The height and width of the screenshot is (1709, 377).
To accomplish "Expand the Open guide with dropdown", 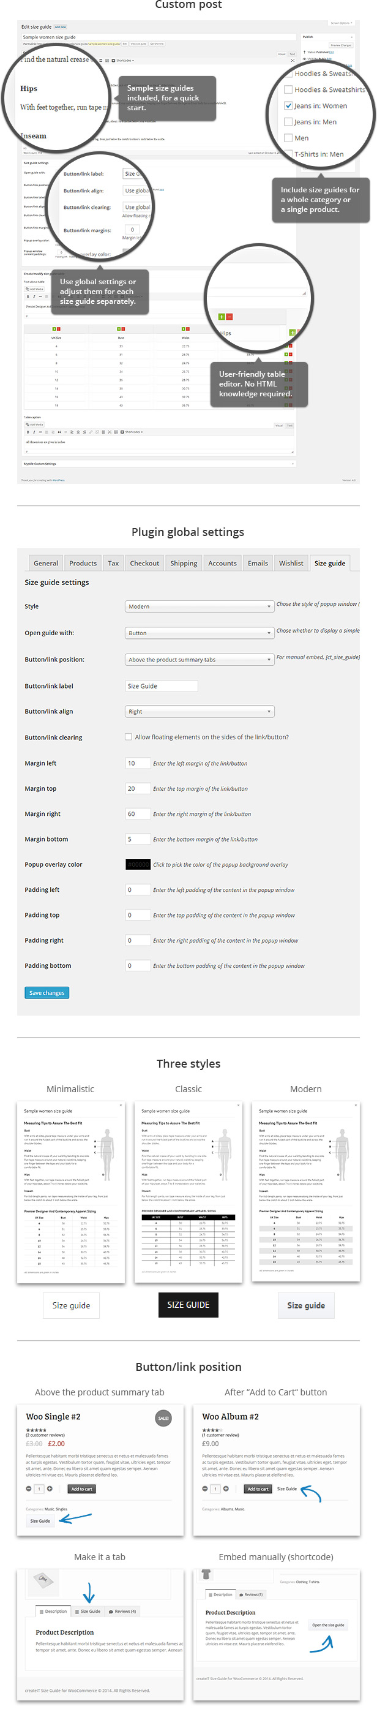I will (x=200, y=633).
